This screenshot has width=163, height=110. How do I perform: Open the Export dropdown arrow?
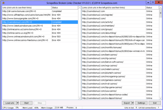pyautogui.click(x=133, y=103)
